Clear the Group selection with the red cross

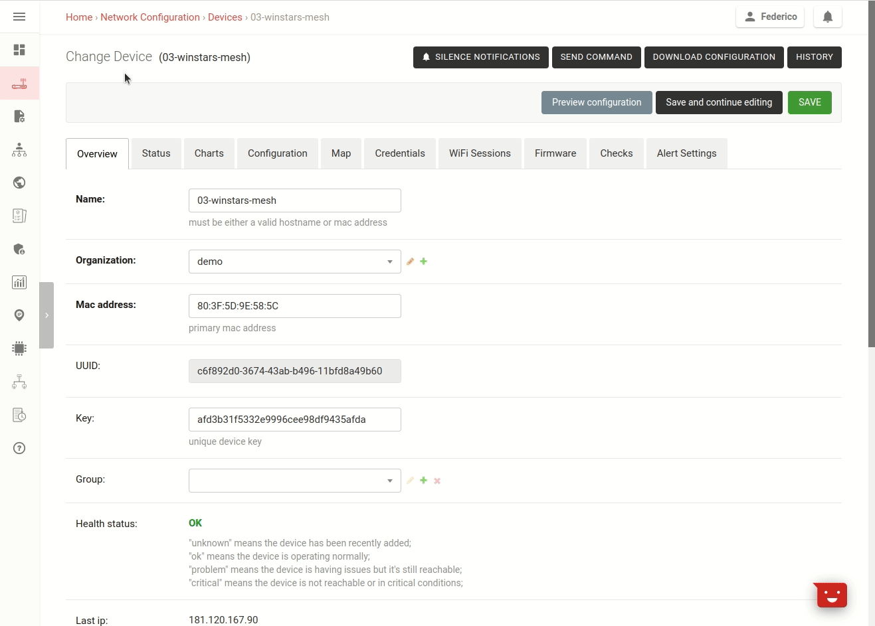(437, 480)
